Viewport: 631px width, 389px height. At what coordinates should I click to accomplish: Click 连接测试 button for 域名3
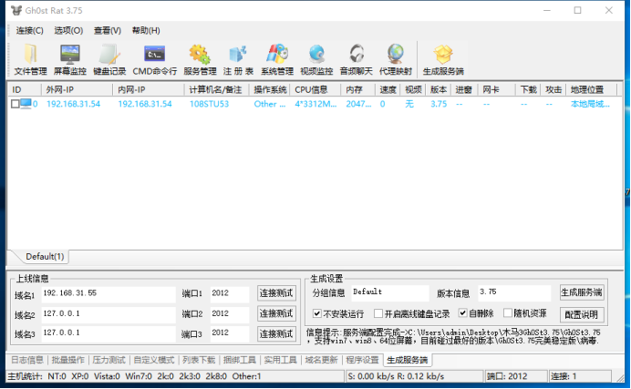point(276,334)
